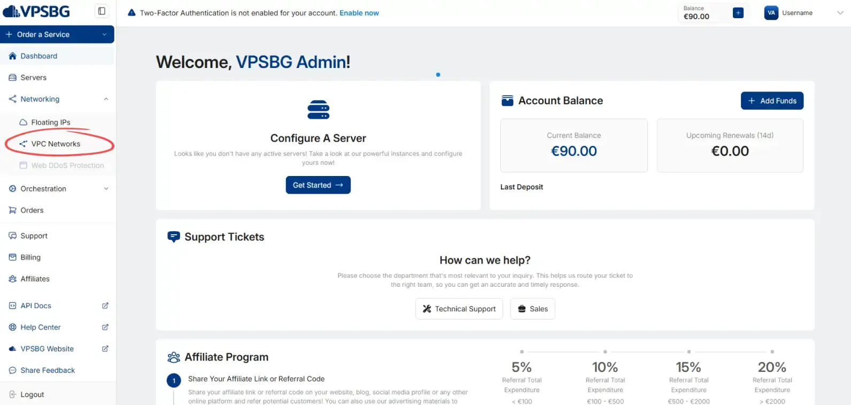Click the 15% marker on affiliate progress bar
The image size is (851, 405).
[x=688, y=352]
